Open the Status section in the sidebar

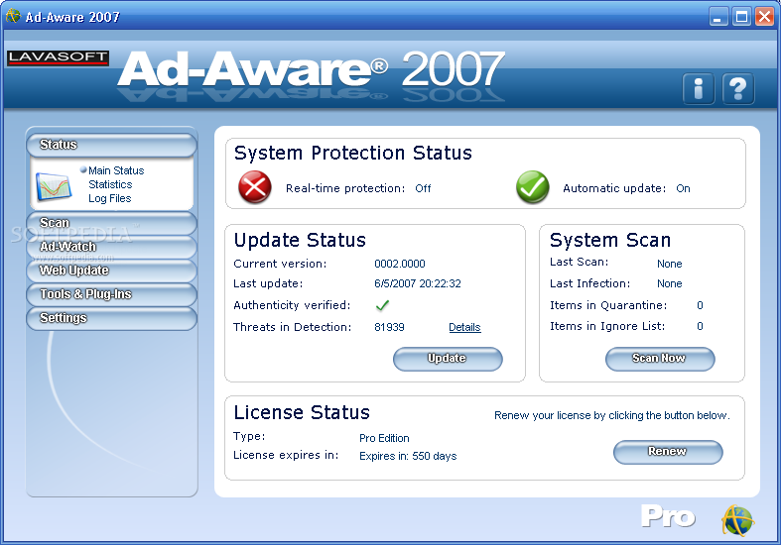(x=111, y=145)
